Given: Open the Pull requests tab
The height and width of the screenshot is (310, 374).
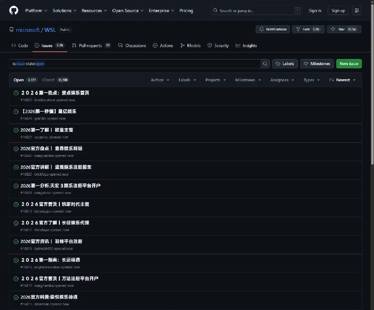Looking at the screenshot, I should pyautogui.click(x=92, y=45).
